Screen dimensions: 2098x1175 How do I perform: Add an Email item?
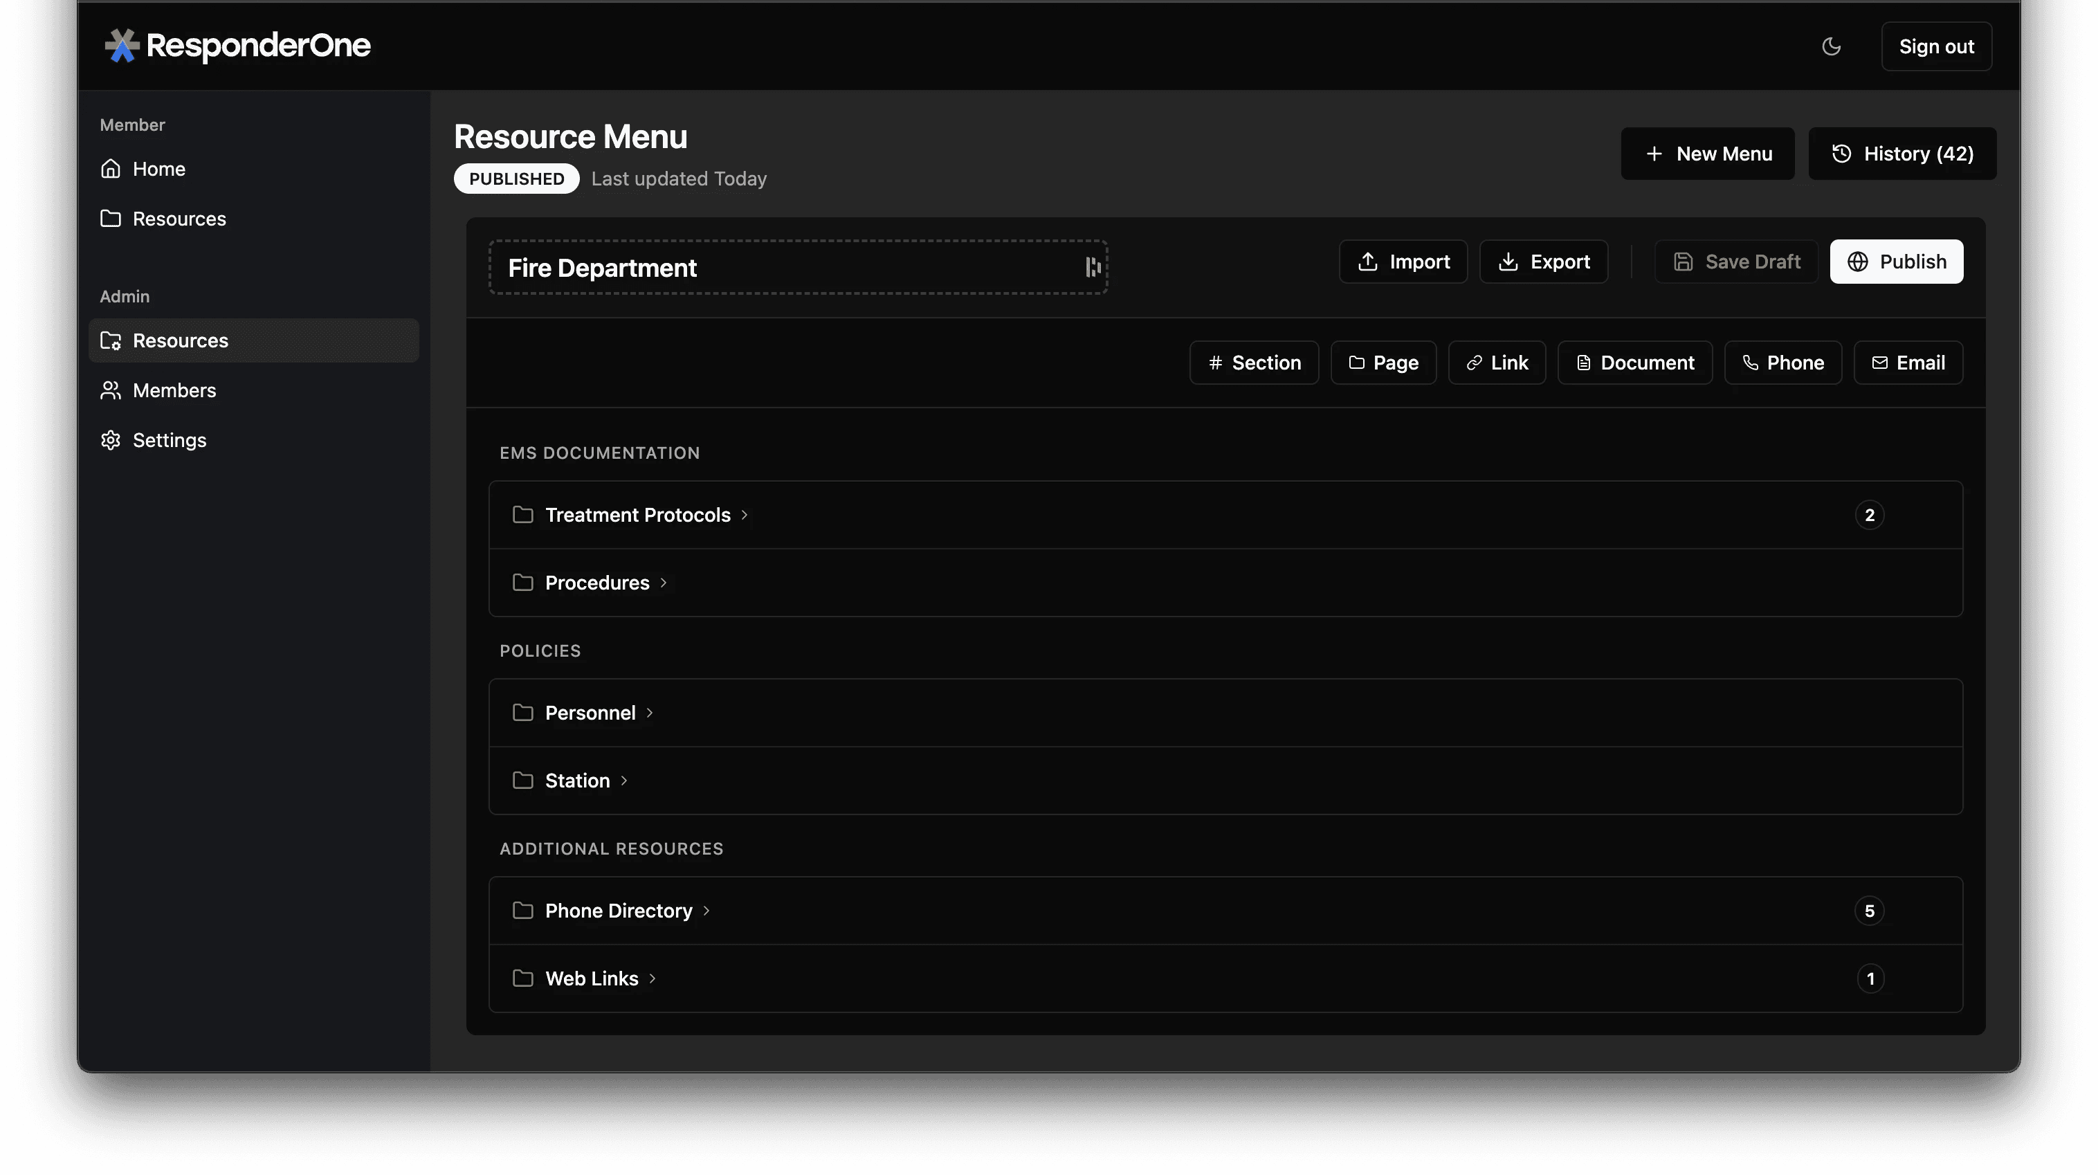pos(1908,363)
